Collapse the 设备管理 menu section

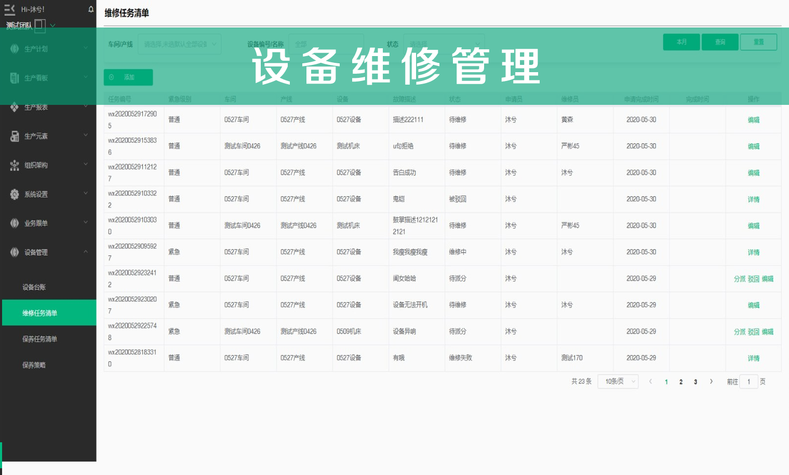coord(86,252)
